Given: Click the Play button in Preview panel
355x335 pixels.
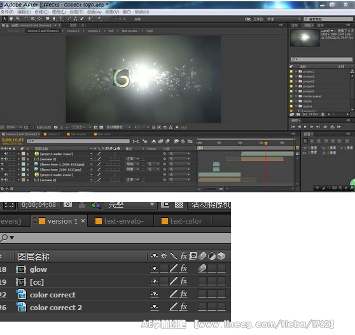Looking at the screenshot, I should pos(305,127).
